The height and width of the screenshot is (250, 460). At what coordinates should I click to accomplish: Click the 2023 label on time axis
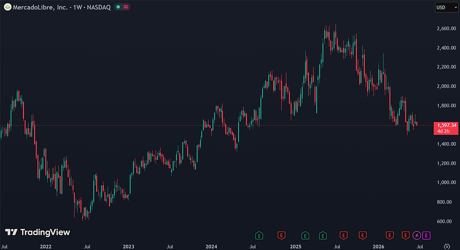[x=128, y=247]
